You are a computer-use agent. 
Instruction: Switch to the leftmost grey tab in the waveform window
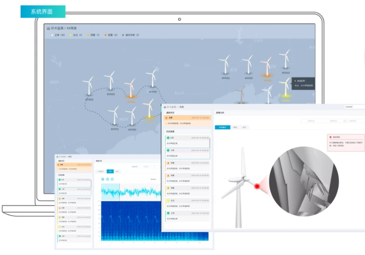point(101,172)
